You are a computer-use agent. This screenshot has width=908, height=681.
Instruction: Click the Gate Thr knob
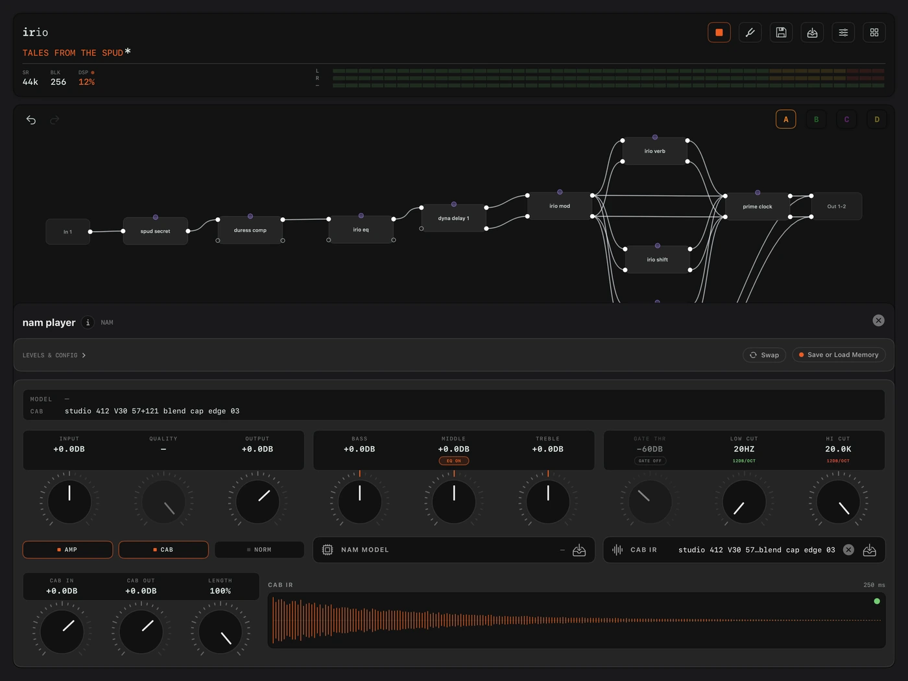click(x=650, y=501)
